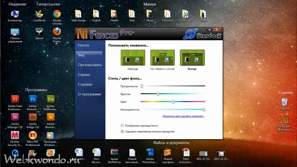Enable Отображать границы fence checkbox
Image resolution: width=297 pixels, height=167 pixels.
(122, 126)
